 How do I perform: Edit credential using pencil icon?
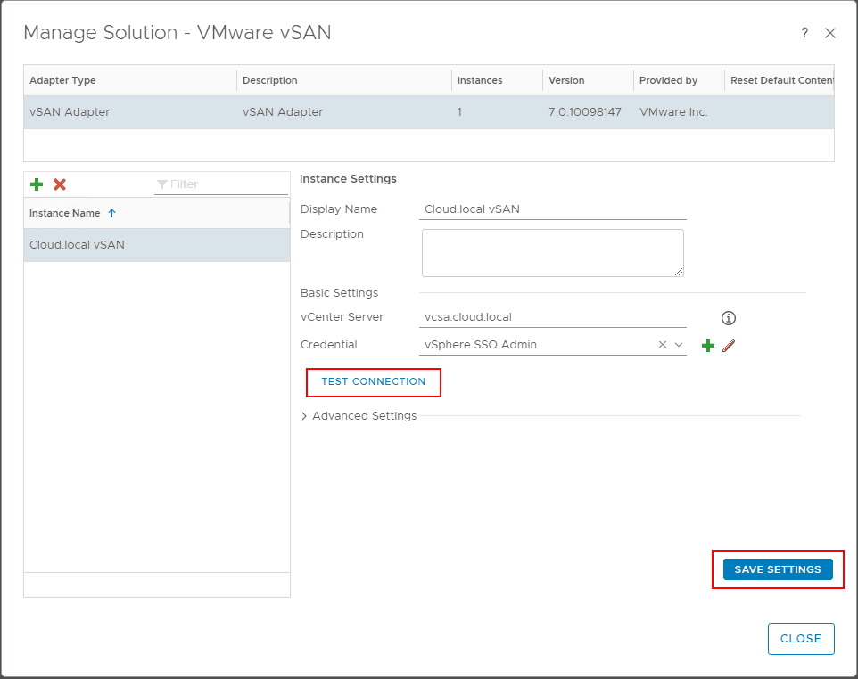[x=729, y=346]
